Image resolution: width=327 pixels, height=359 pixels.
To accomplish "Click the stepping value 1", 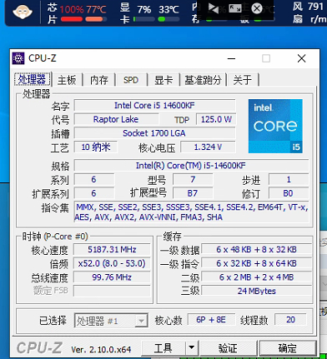I will 289,179.
